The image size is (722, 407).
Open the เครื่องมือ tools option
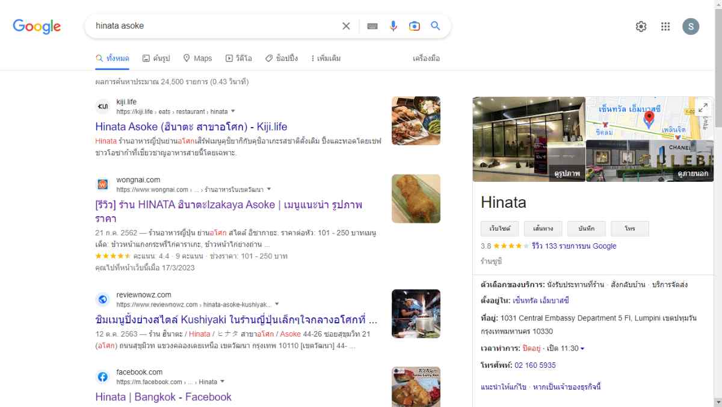point(426,58)
